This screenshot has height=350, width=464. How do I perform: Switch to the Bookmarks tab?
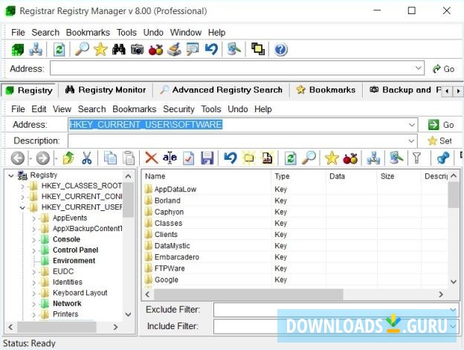(326, 90)
